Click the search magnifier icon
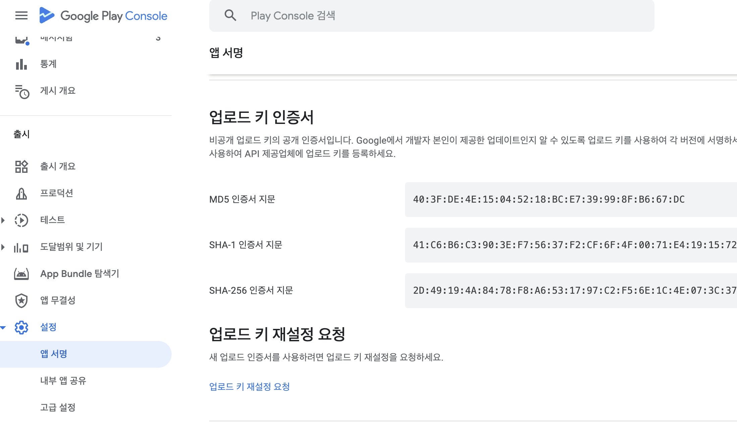This screenshot has height=426, width=737. pyautogui.click(x=230, y=15)
